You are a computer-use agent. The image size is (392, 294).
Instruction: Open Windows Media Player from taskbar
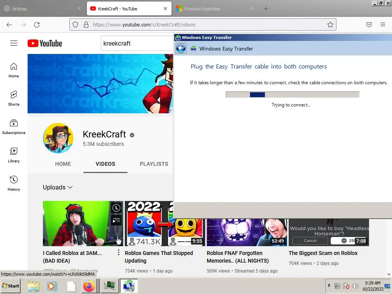(x=52, y=286)
